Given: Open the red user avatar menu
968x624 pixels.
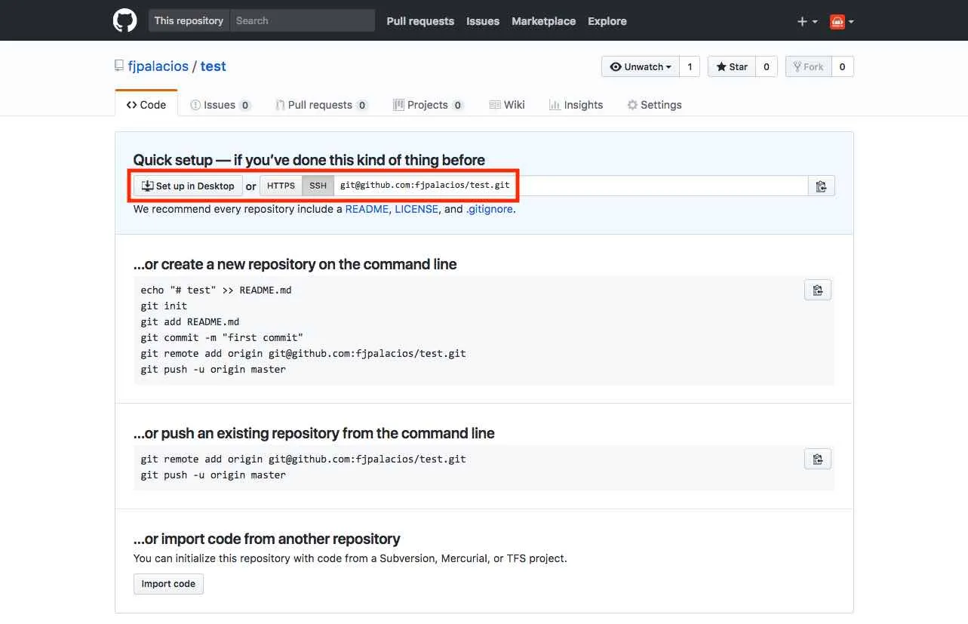Looking at the screenshot, I should [x=842, y=21].
